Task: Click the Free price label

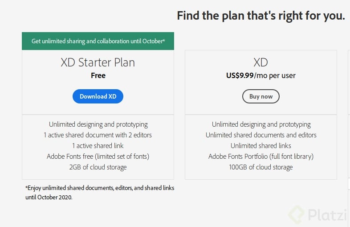Action: [98, 75]
